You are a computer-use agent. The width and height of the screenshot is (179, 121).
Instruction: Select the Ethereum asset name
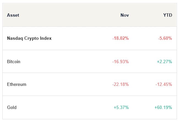(17, 84)
